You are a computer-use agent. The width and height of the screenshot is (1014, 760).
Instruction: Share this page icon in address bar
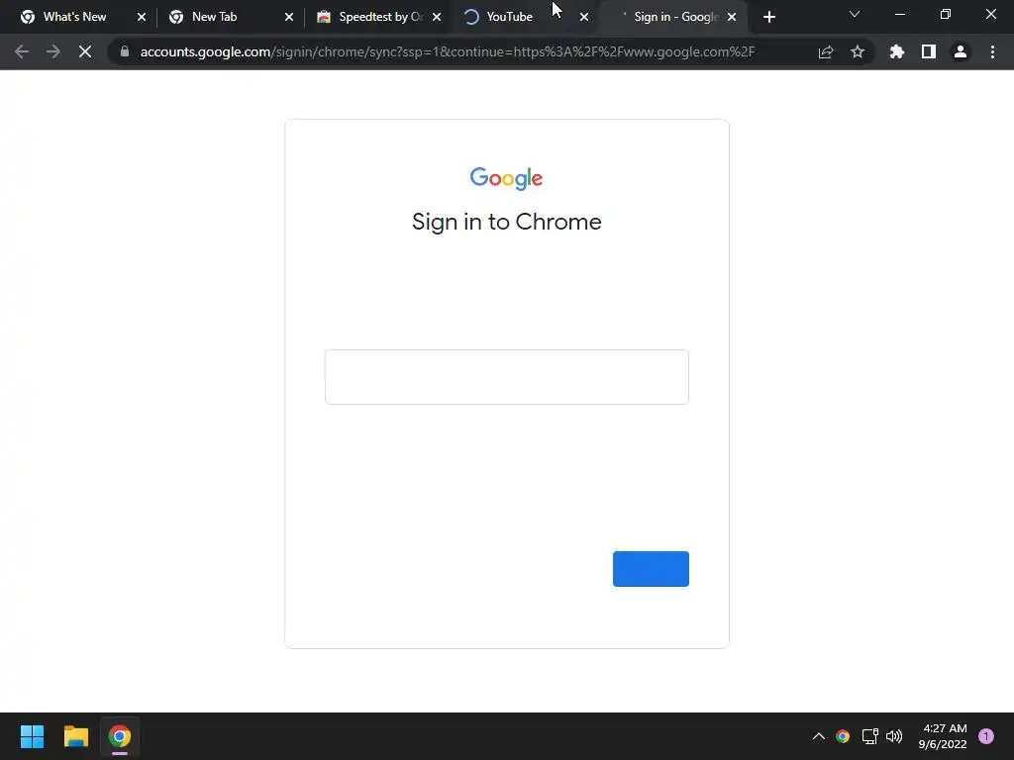[x=826, y=51]
